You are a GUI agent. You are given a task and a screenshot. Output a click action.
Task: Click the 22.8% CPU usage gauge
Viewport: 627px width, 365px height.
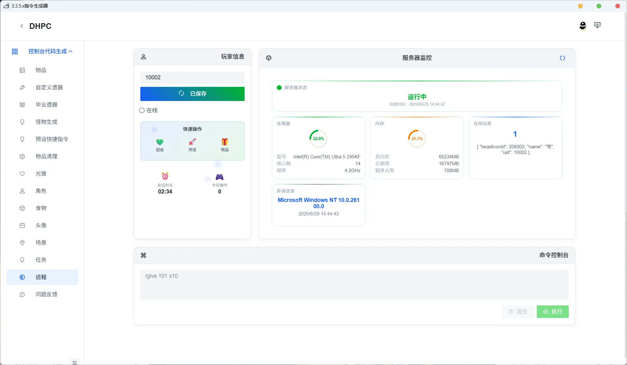(x=319, y=139)
